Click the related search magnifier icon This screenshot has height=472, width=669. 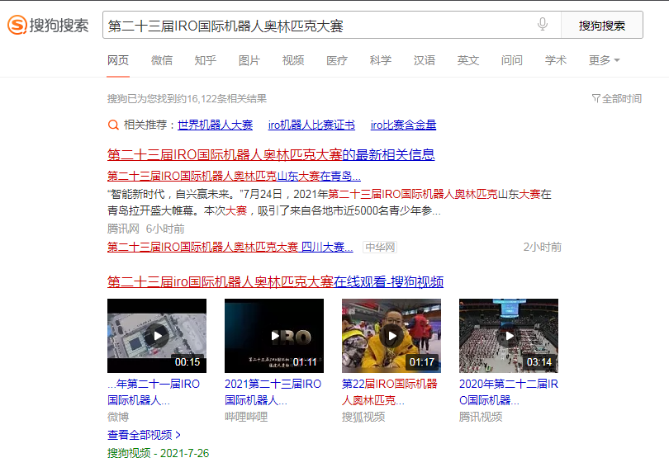tap(113, 125)
